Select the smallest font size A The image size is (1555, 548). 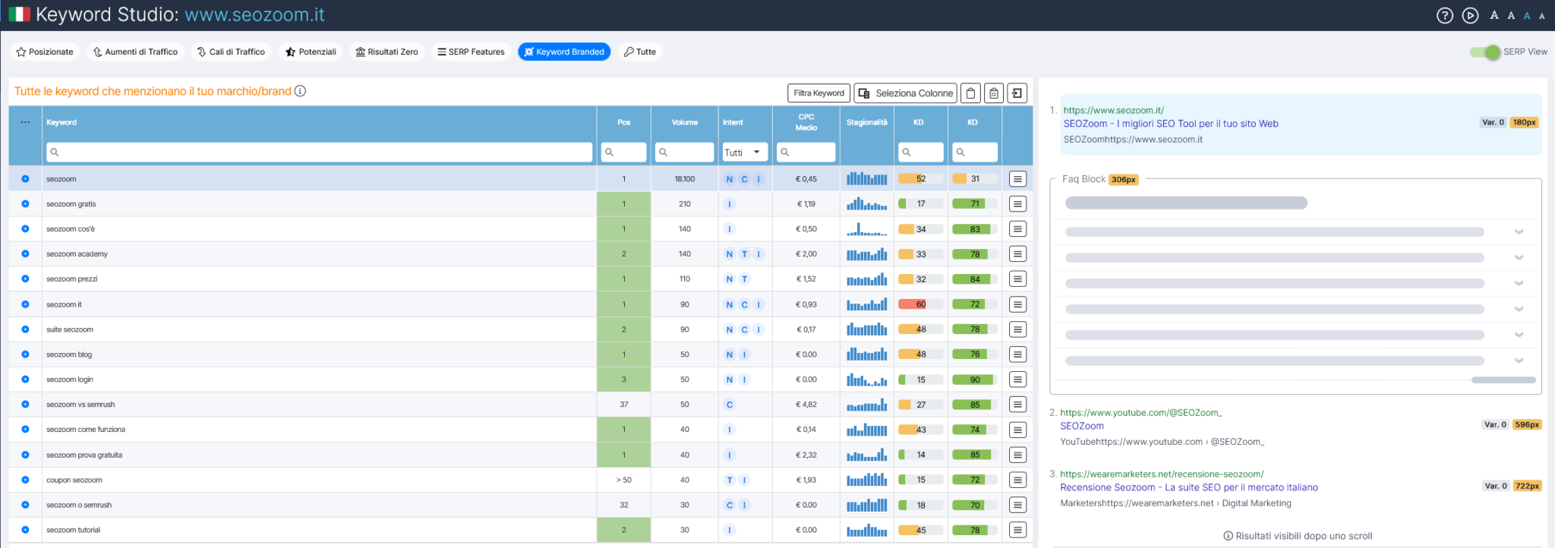1541,16
